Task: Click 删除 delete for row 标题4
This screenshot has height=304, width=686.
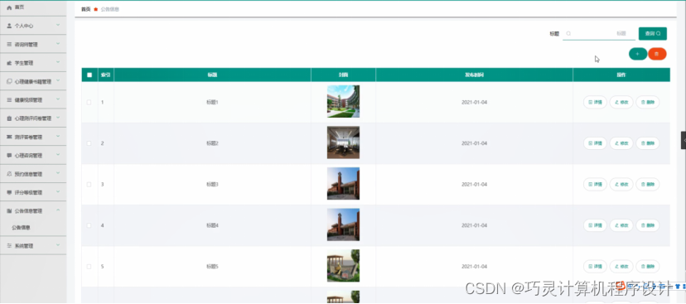Action: 648,225
